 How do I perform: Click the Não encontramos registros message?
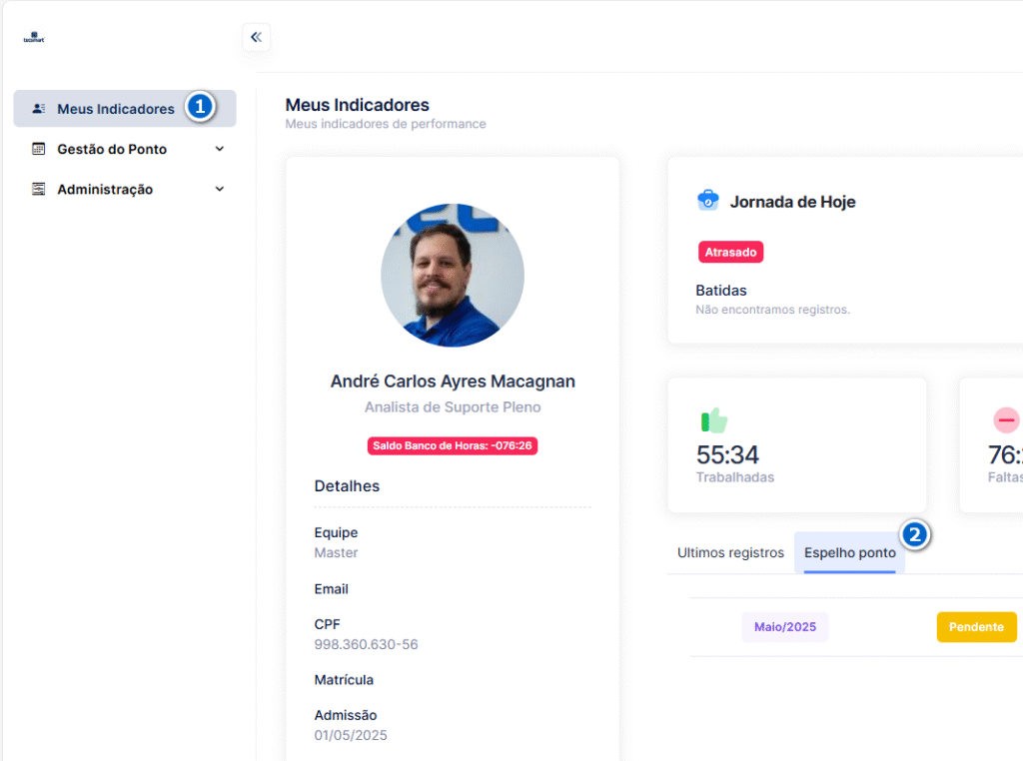tap(773, 310)
